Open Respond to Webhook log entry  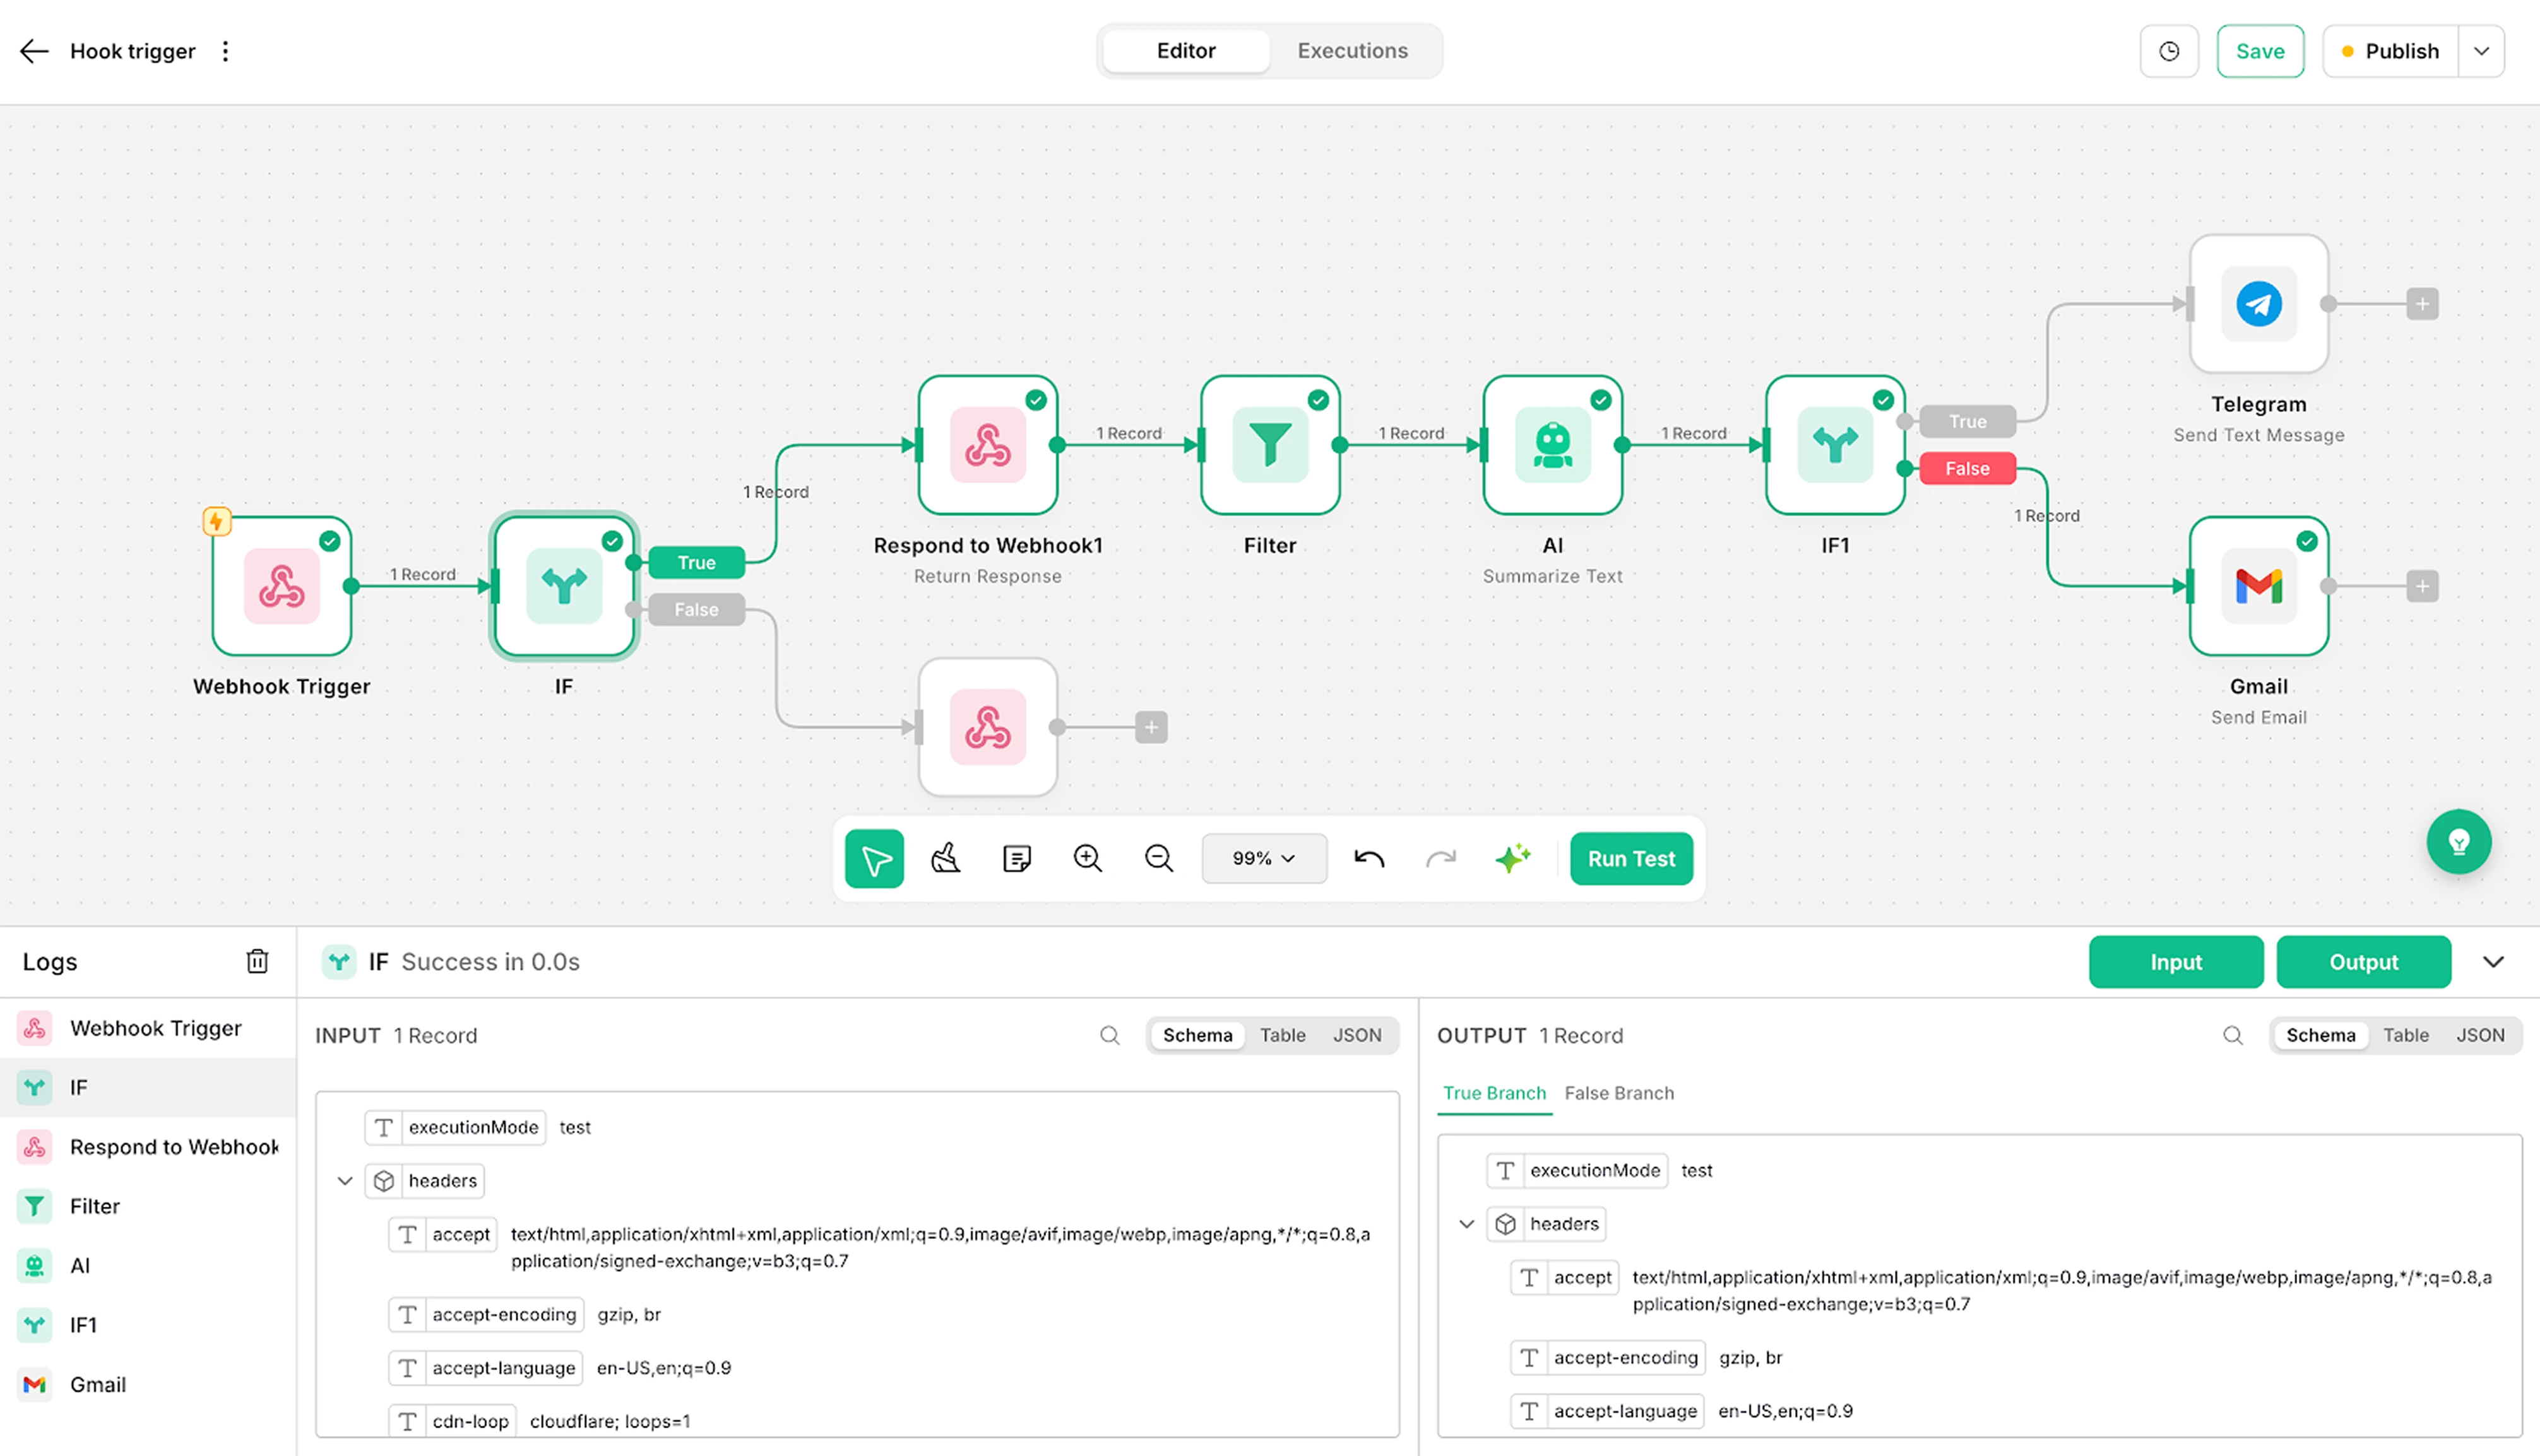[148, 1147]
